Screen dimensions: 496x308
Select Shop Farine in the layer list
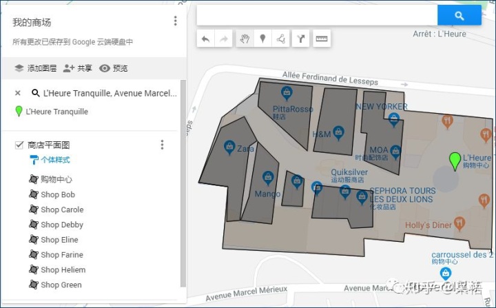pos(62,255)
